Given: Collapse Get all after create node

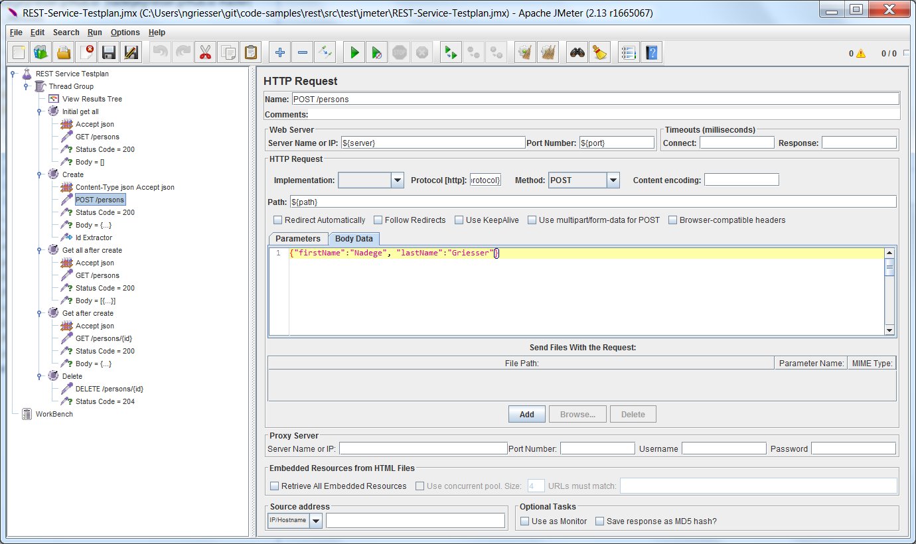Looking at the screenshot, I should click(39, 250).
